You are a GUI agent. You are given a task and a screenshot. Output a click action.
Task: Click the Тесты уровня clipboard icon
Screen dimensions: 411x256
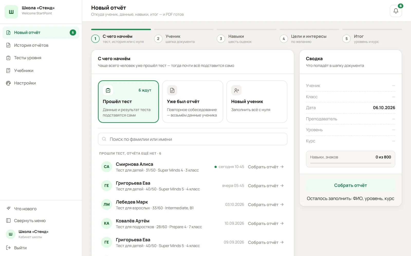(x=8, y=58)
